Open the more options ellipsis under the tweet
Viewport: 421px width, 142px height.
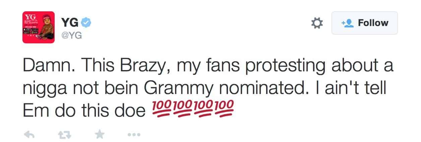[x=134, y=134]
